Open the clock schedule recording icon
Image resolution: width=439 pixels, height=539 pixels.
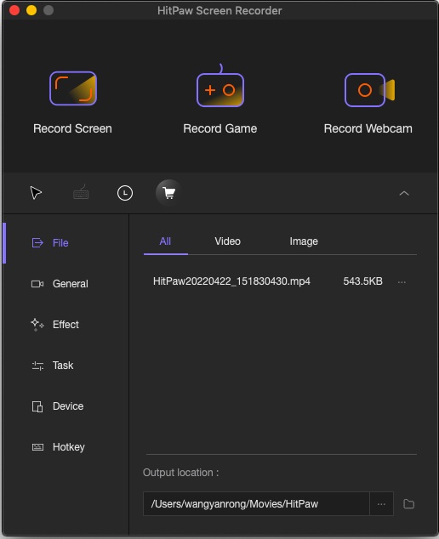[125, 193]
